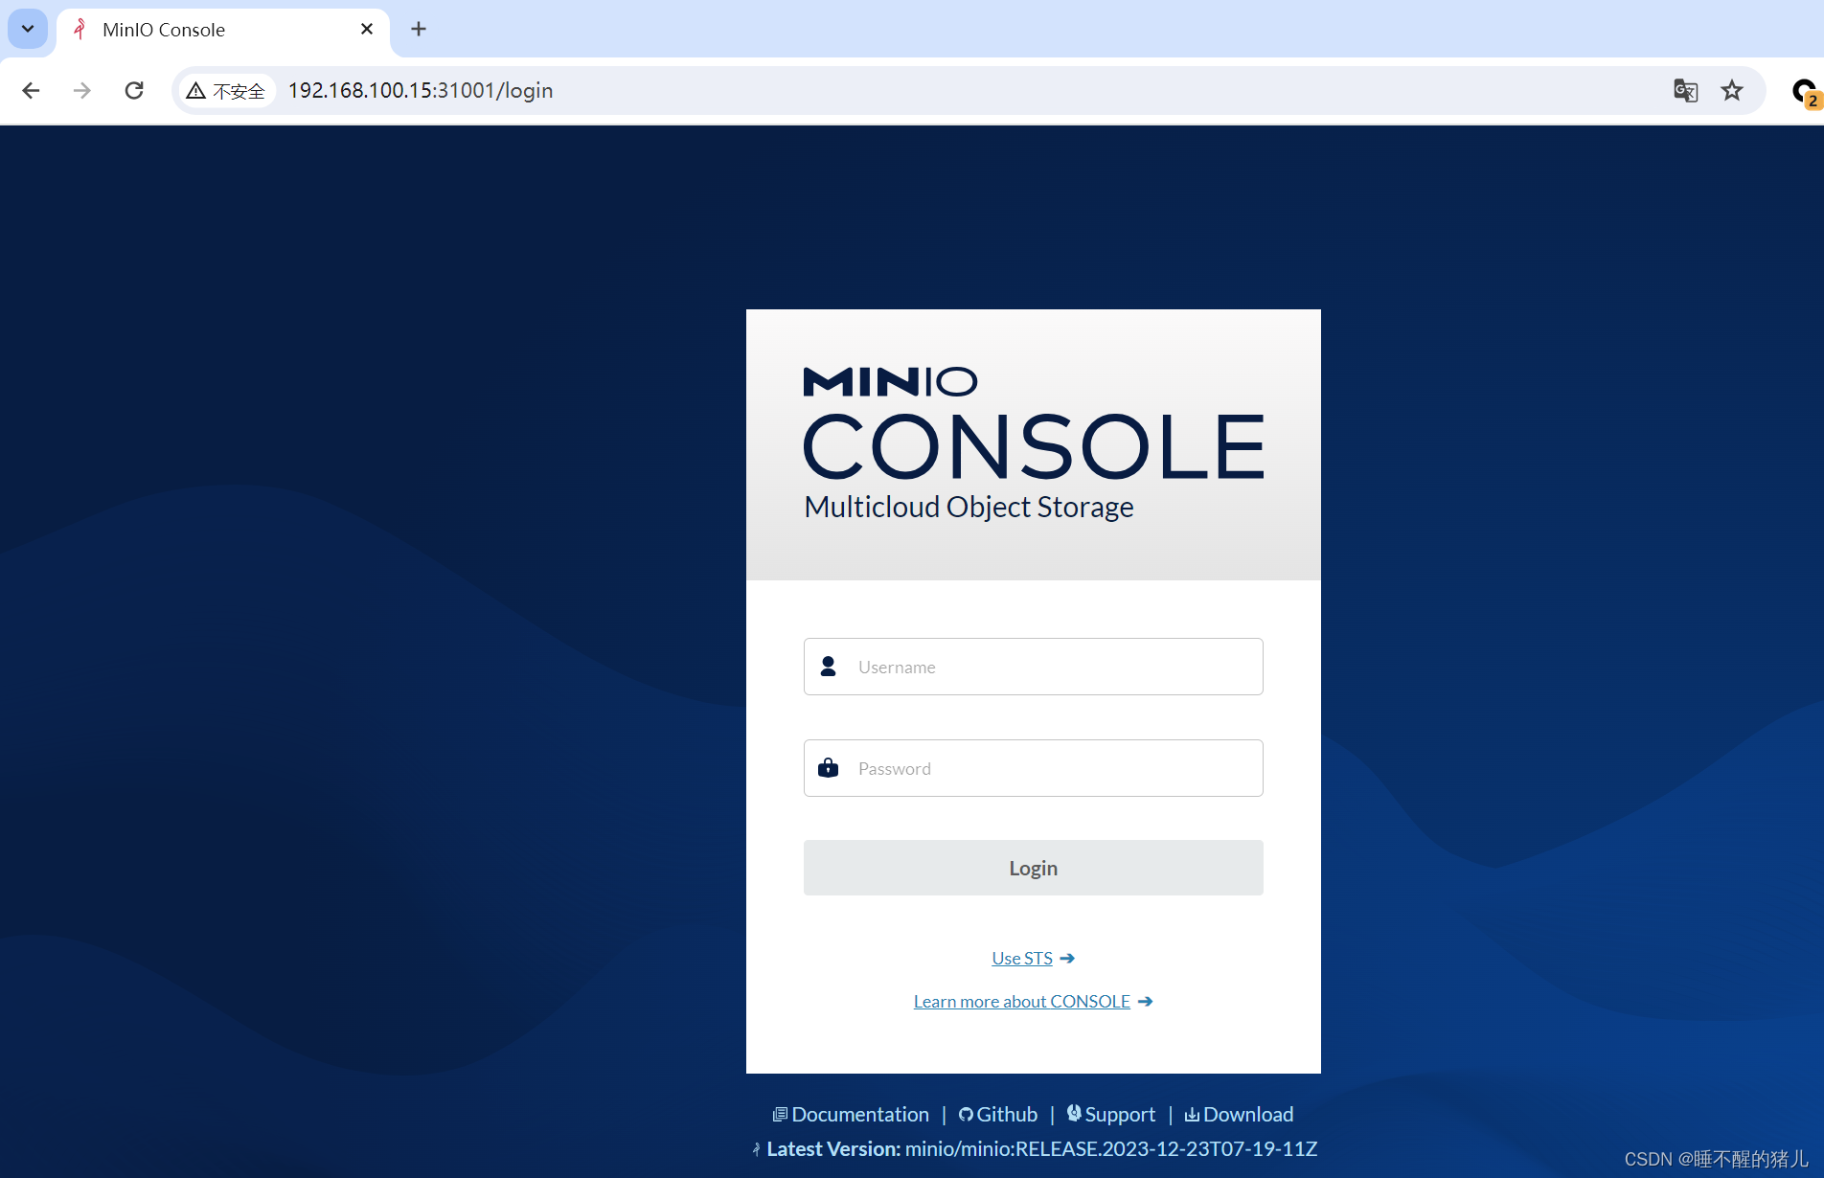Select the MinIO Console tab

(x=222, y=30)
